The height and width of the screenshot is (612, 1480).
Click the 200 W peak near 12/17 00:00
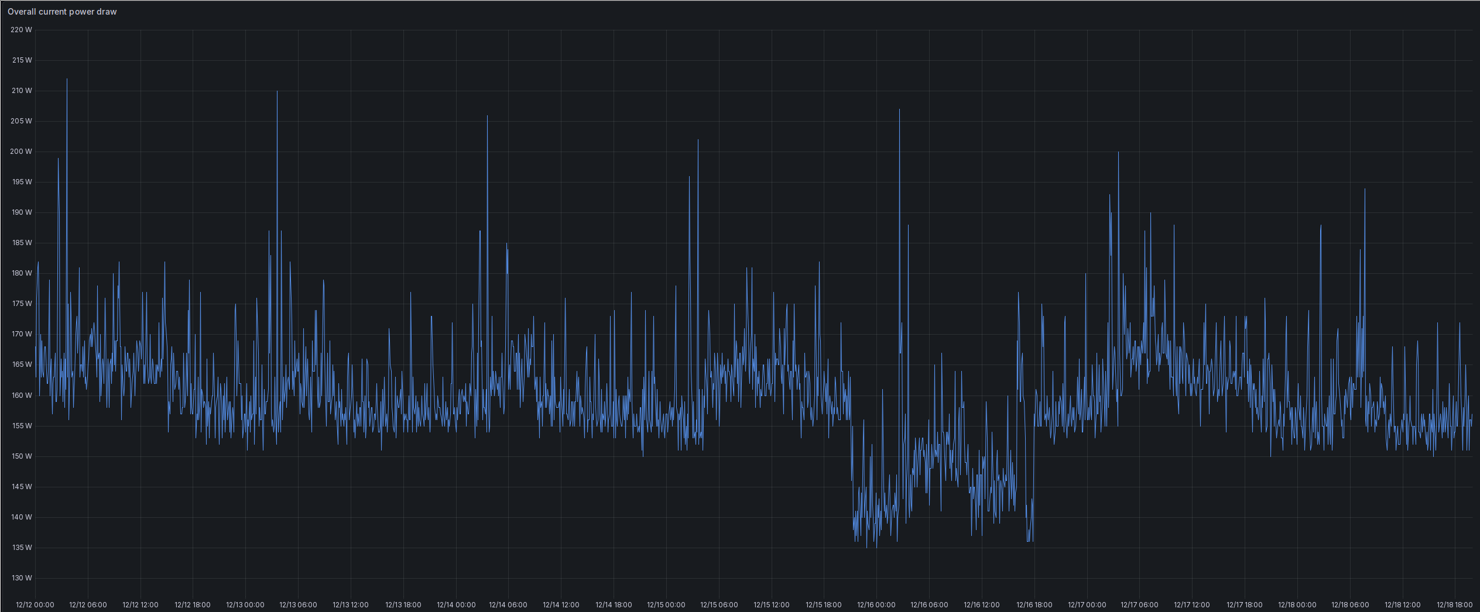pyautogui.click(x=1117, y=152)
